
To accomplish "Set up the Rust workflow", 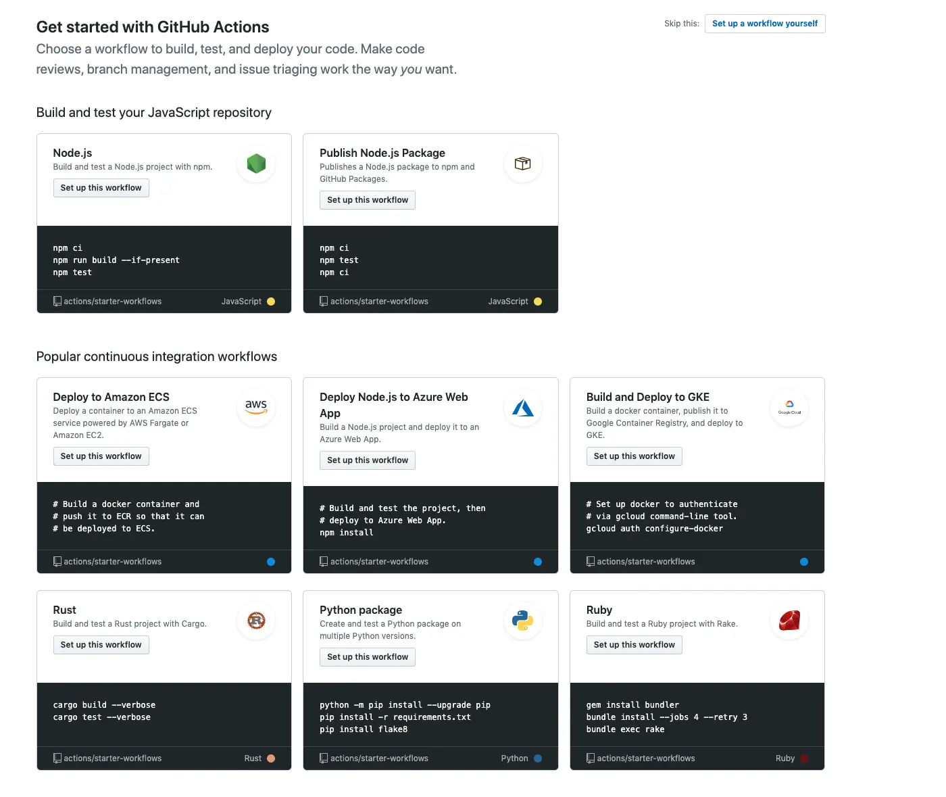I will click(x=101, y=645).
